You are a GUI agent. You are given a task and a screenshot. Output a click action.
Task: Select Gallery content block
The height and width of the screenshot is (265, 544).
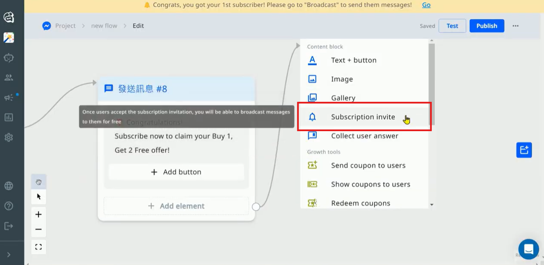(364, 98)
